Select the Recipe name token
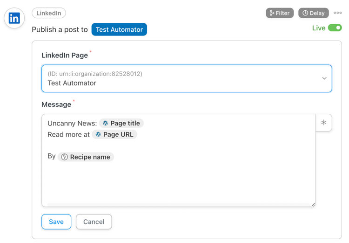 click(x=86, y=157)
